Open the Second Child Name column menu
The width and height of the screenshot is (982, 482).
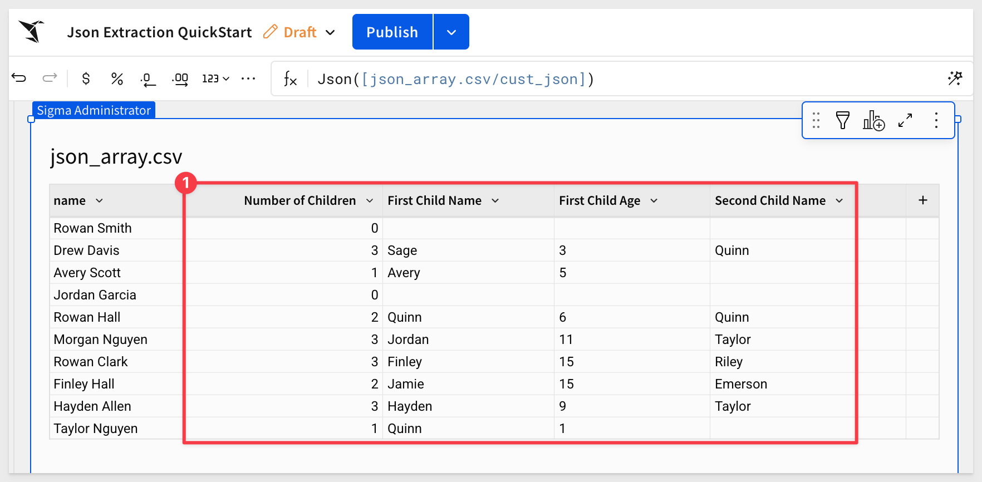tap(839, 200)
